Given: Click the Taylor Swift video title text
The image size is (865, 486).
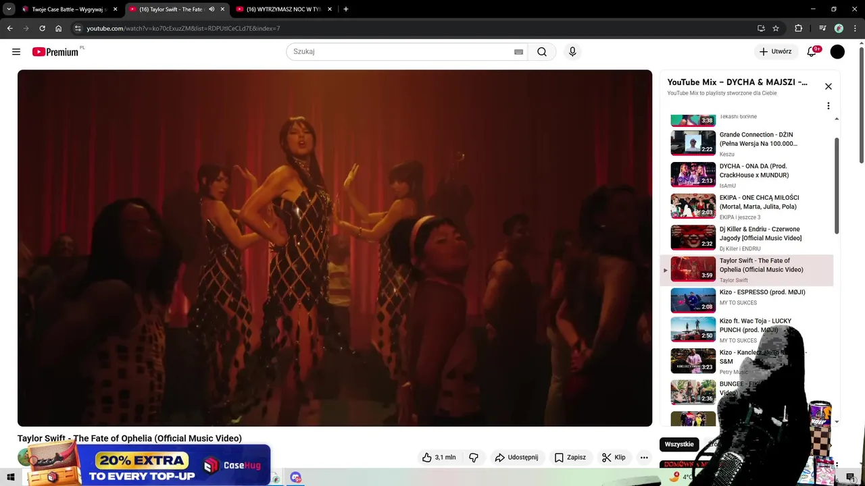Looking at the screenshot, I should (130, 438).
